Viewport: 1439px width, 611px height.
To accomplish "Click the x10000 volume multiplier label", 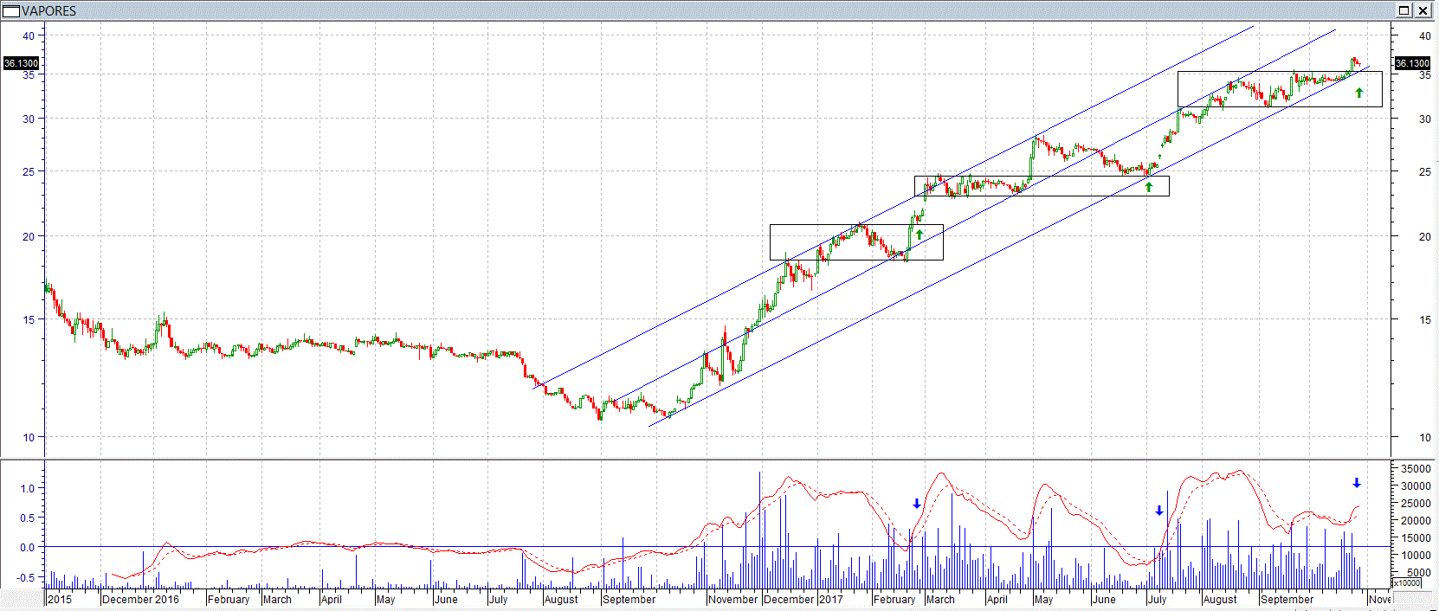I will [x=1407, y=583].
